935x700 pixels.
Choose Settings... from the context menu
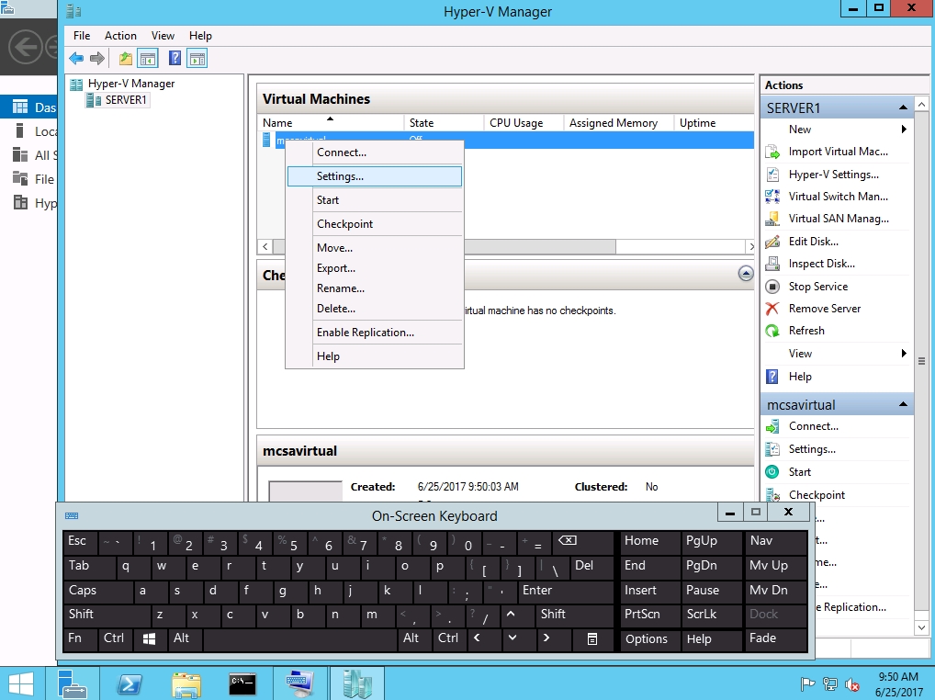pyautogui.click(x=375, y=175)
